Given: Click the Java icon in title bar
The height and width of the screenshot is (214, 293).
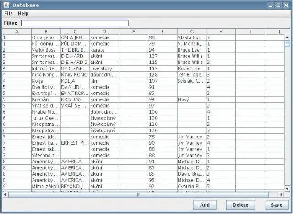Looking at the screenshot, I should [x=6, y=5].
